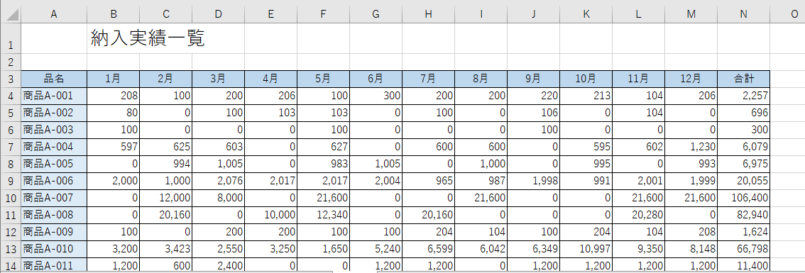Click the cell with 965

coord(428,181)
